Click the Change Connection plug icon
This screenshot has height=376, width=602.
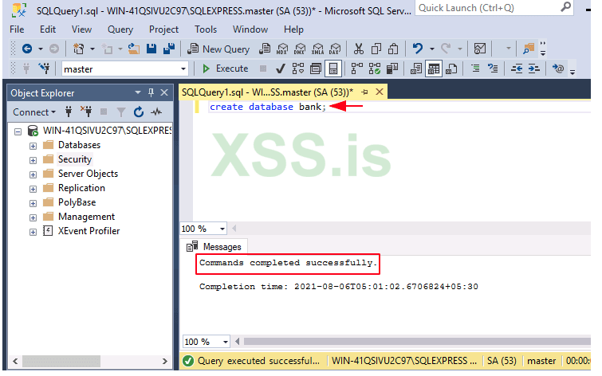click(x=45, y=69)
